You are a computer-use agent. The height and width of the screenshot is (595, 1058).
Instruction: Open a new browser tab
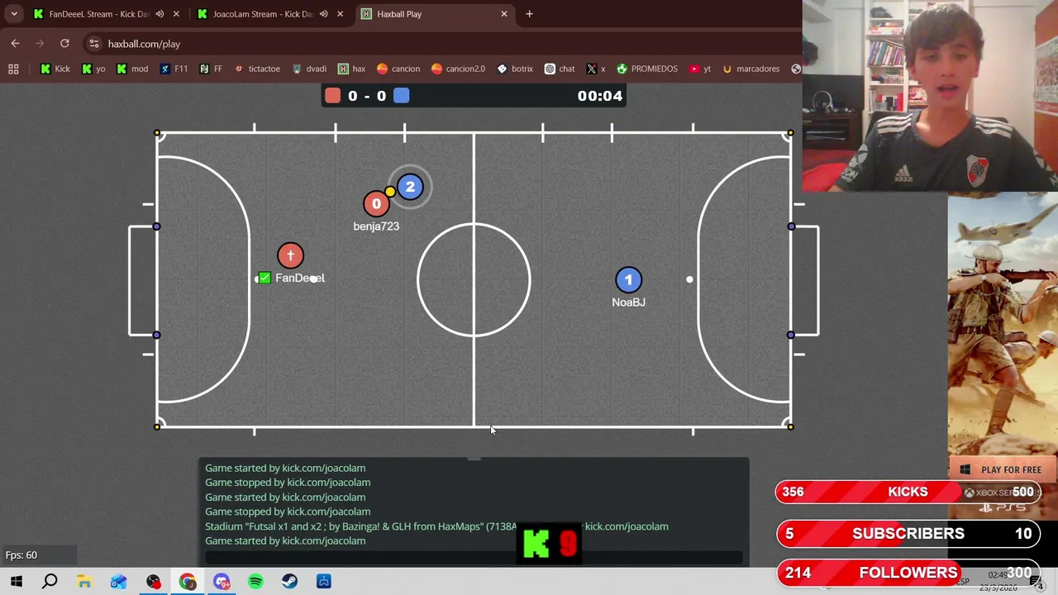pos(529,14)
